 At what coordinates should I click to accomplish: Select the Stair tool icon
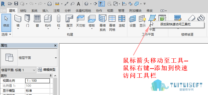coord(201,18)
